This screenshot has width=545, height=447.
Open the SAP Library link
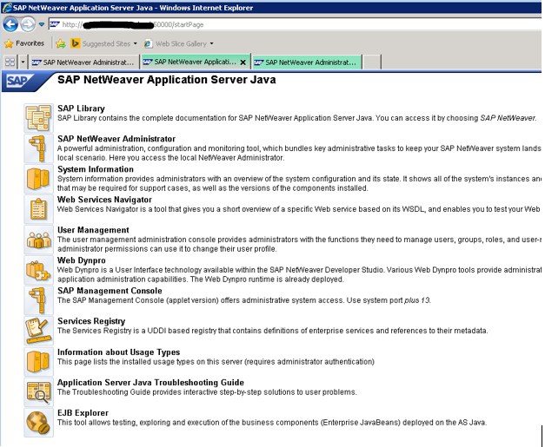click(x=81, y=108)
